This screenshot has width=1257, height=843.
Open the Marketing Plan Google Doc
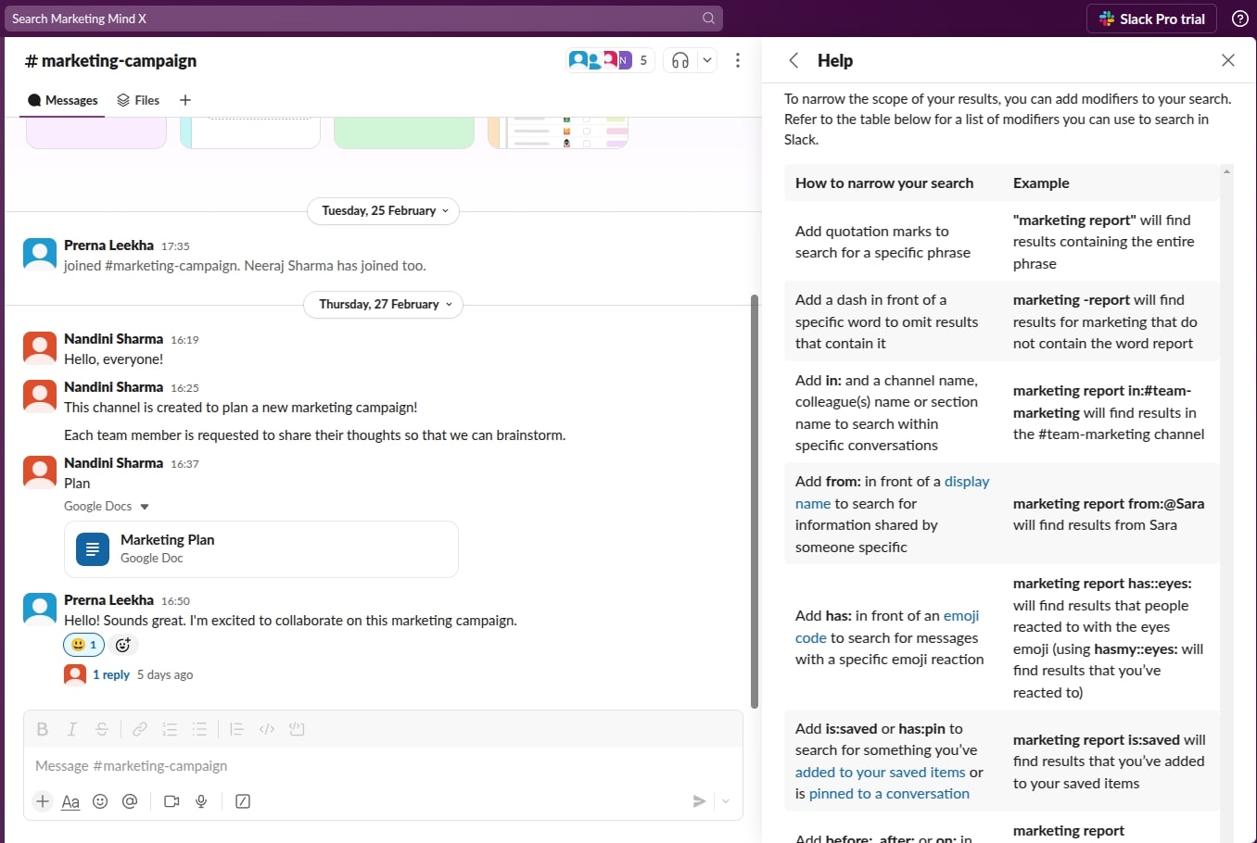click(168, 539)
